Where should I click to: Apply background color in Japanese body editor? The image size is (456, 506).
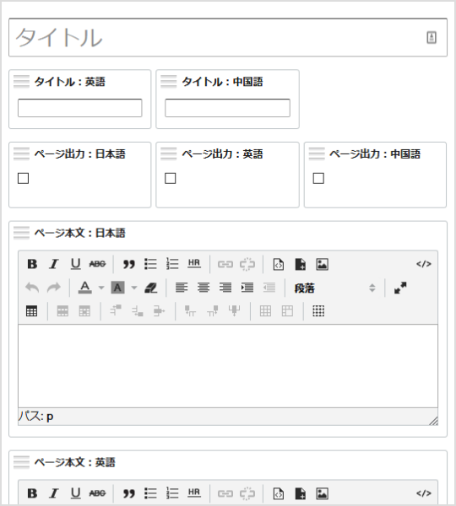coord(117,288)
